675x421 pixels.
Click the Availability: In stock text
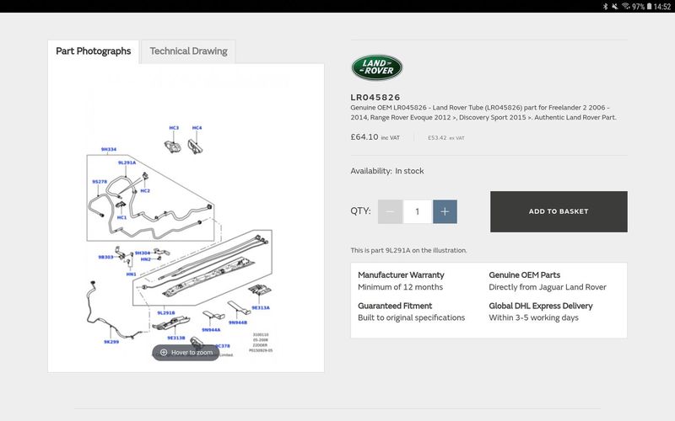(x=387, y=171)
